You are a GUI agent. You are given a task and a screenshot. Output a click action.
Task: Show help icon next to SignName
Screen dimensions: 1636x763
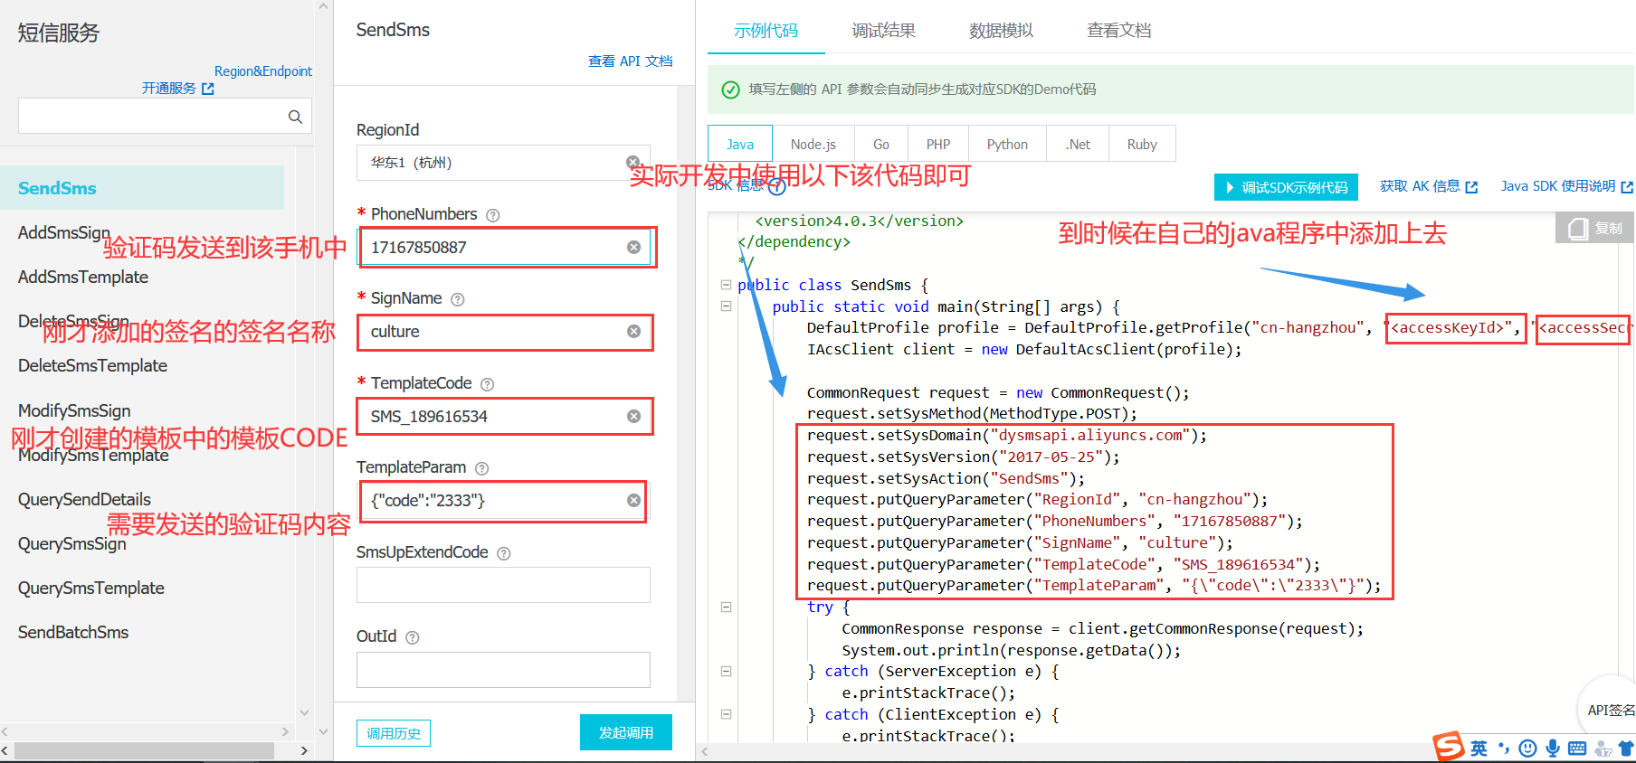tap(458, 299)
